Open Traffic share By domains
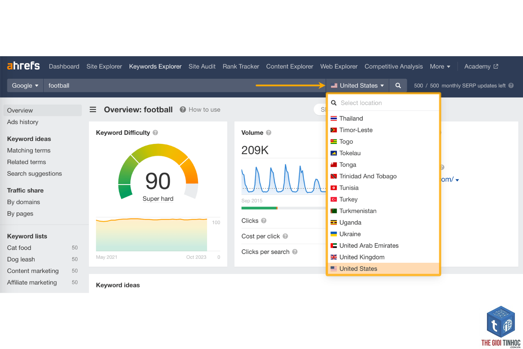 [x=23, y=202]
